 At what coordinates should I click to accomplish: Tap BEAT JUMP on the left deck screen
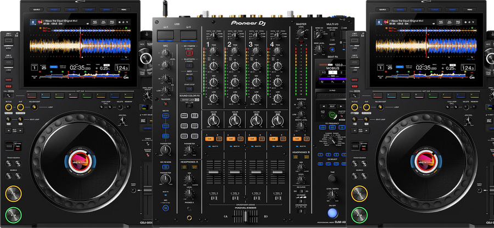pos(112,22)
